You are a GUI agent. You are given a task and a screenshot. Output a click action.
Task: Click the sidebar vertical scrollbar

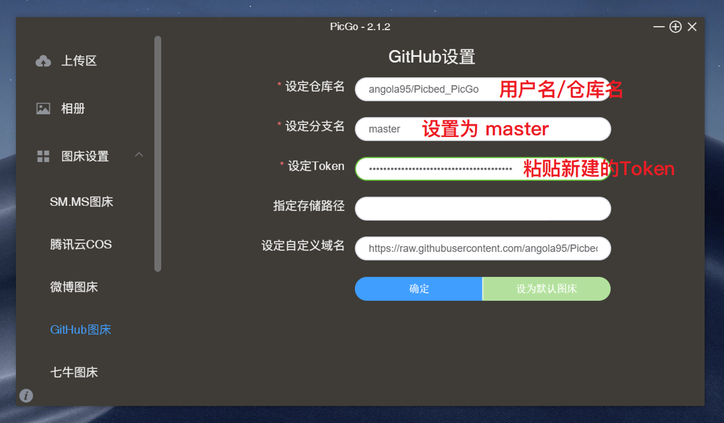tap(158, 153)
